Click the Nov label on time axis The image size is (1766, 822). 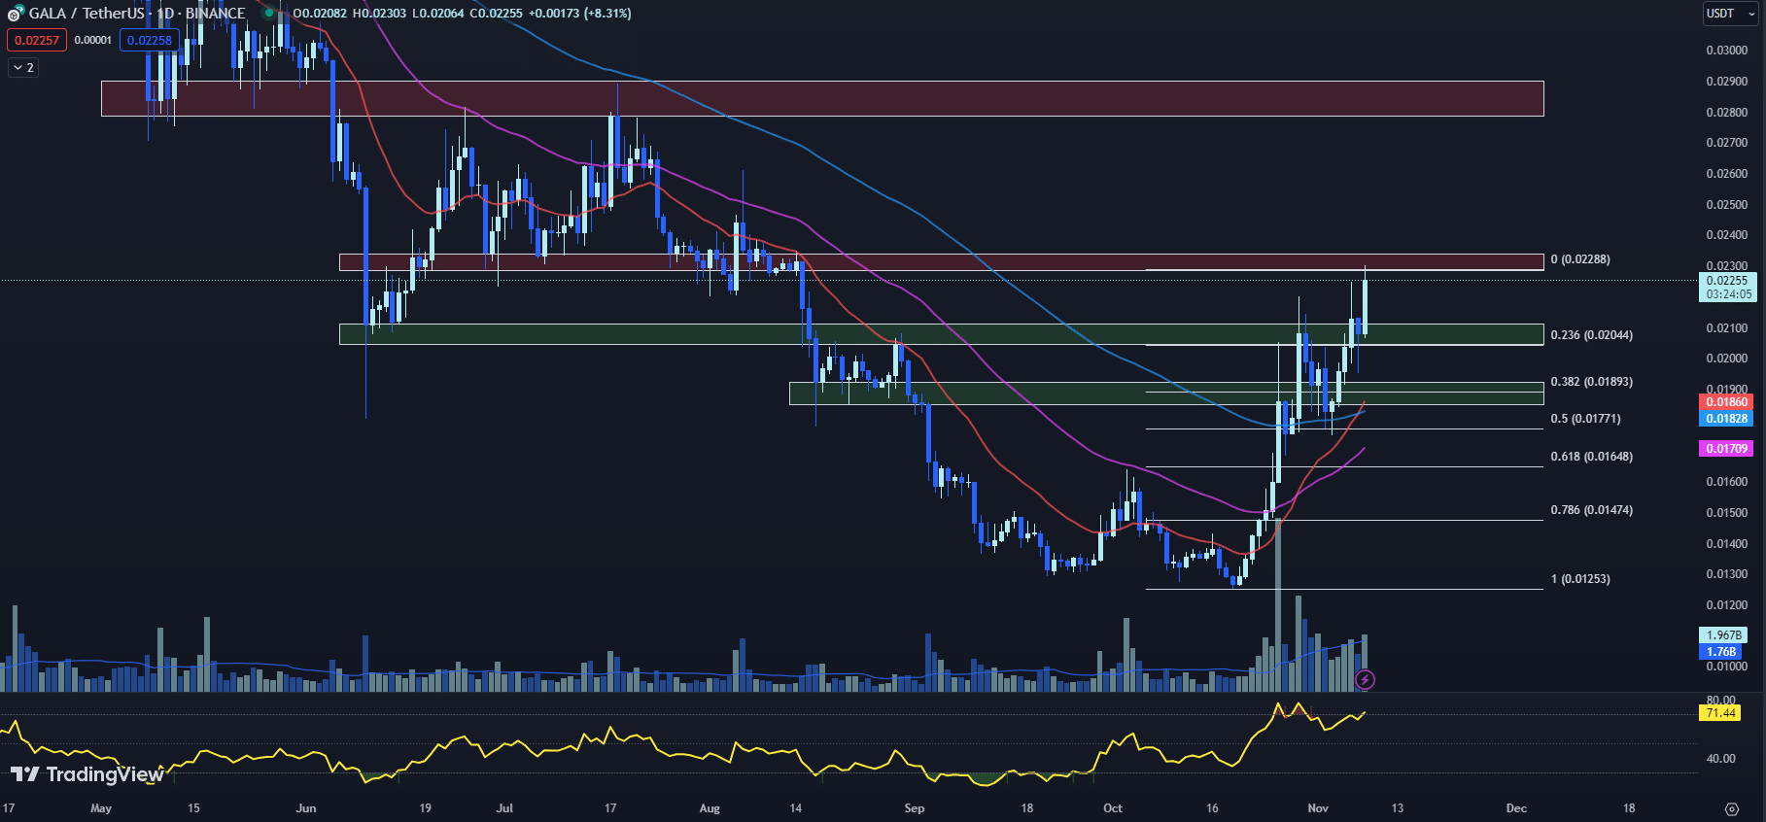tap(1318, 808)
